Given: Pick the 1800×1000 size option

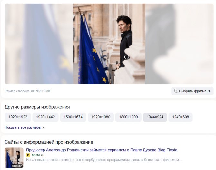Looking at the screenshot, I should point(128,117).
